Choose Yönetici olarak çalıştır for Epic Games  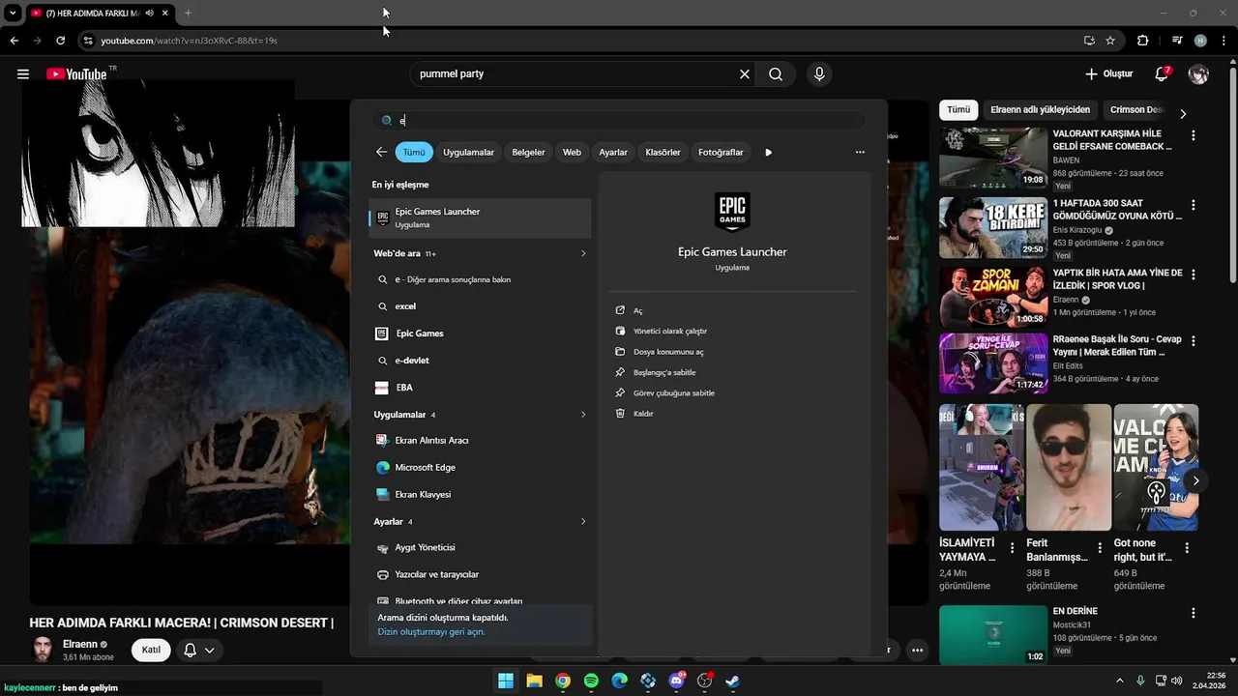[x=670, y=331]
